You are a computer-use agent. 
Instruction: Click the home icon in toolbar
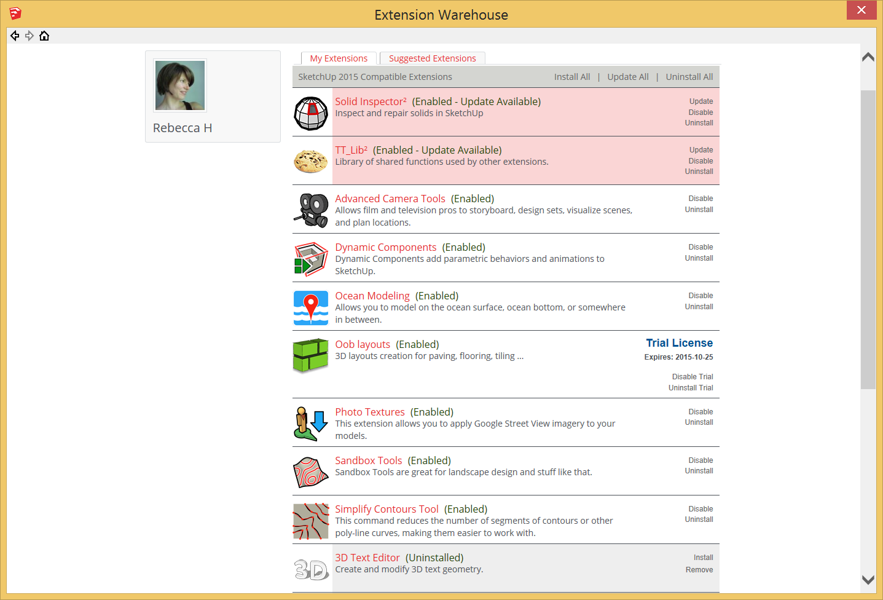tap(44, 36)
